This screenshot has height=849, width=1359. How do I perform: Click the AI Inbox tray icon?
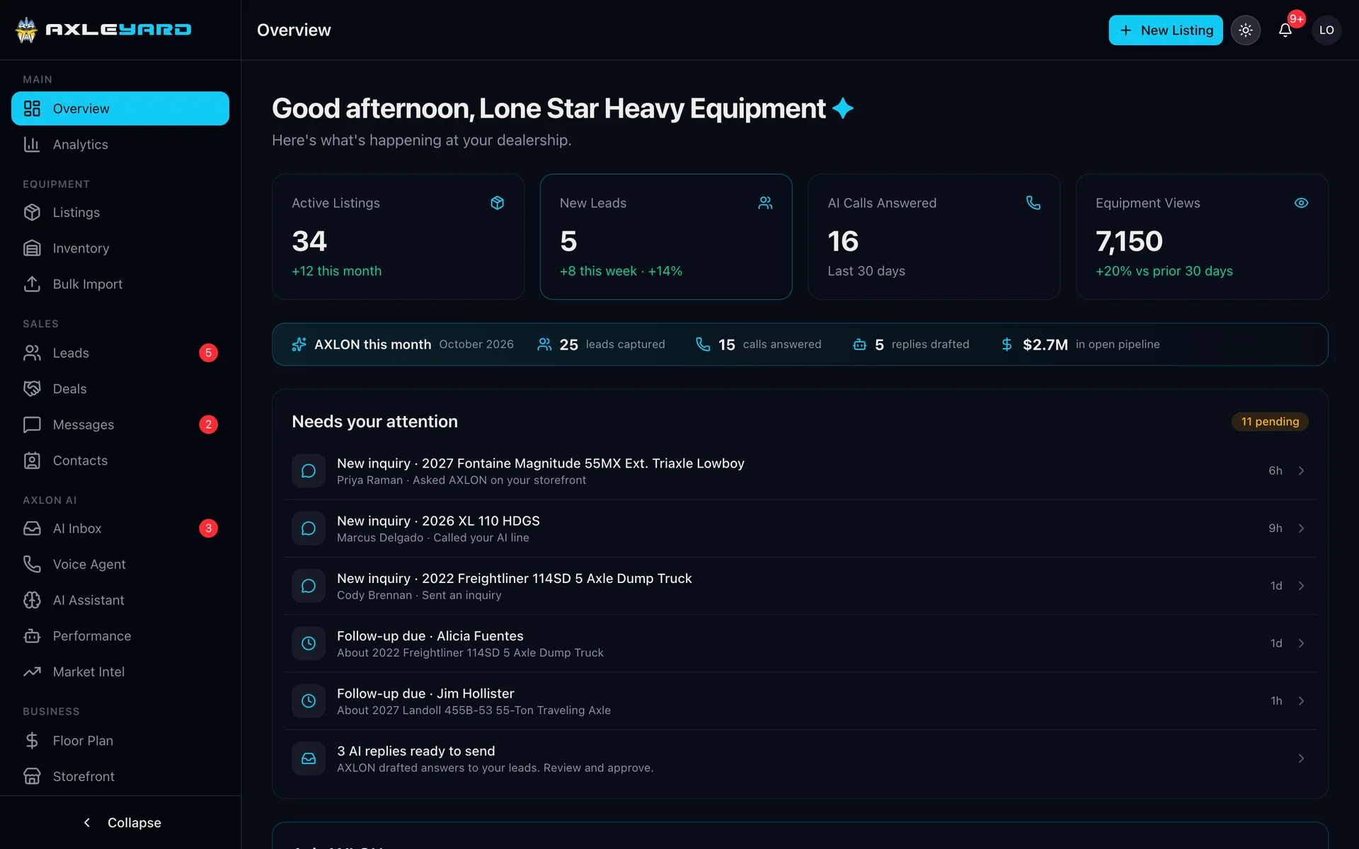(32, 529)
